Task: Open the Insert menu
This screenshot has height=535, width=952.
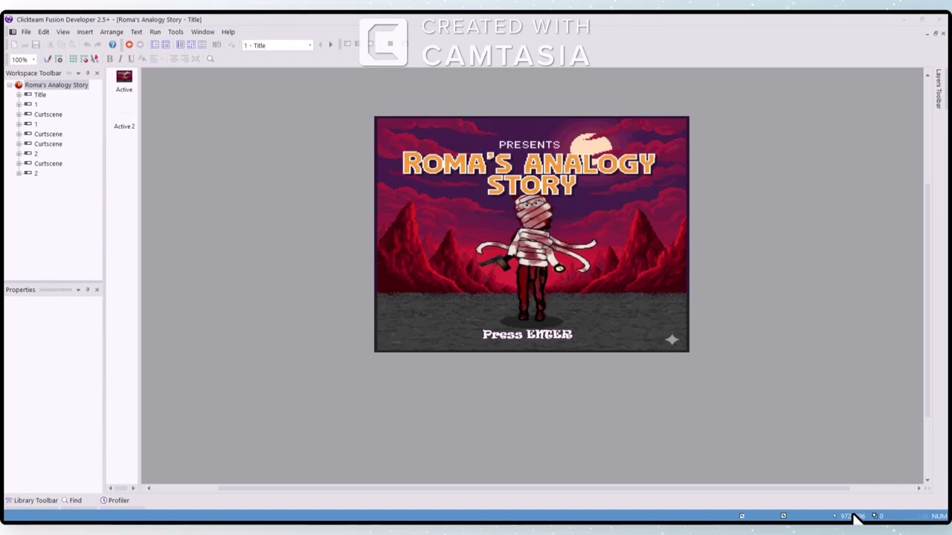Action: click(85, 32)
